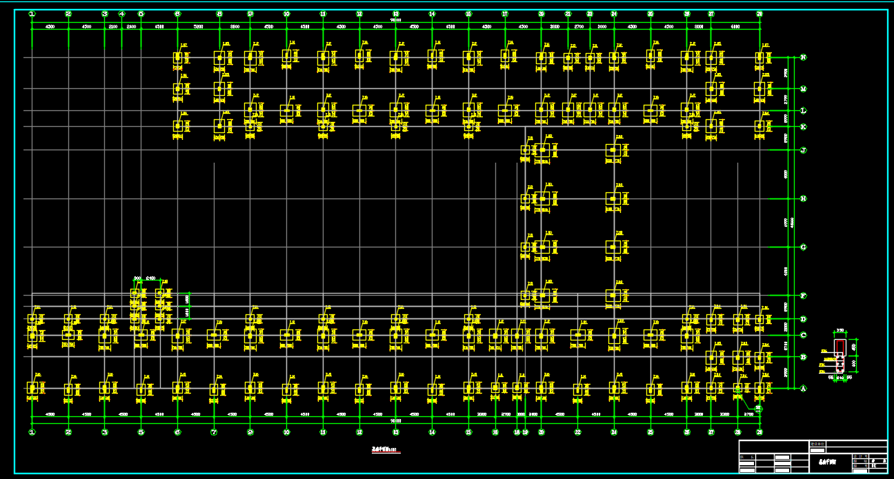
Task: Select the numbered axis bubble 8
Action: pos(219,14)
